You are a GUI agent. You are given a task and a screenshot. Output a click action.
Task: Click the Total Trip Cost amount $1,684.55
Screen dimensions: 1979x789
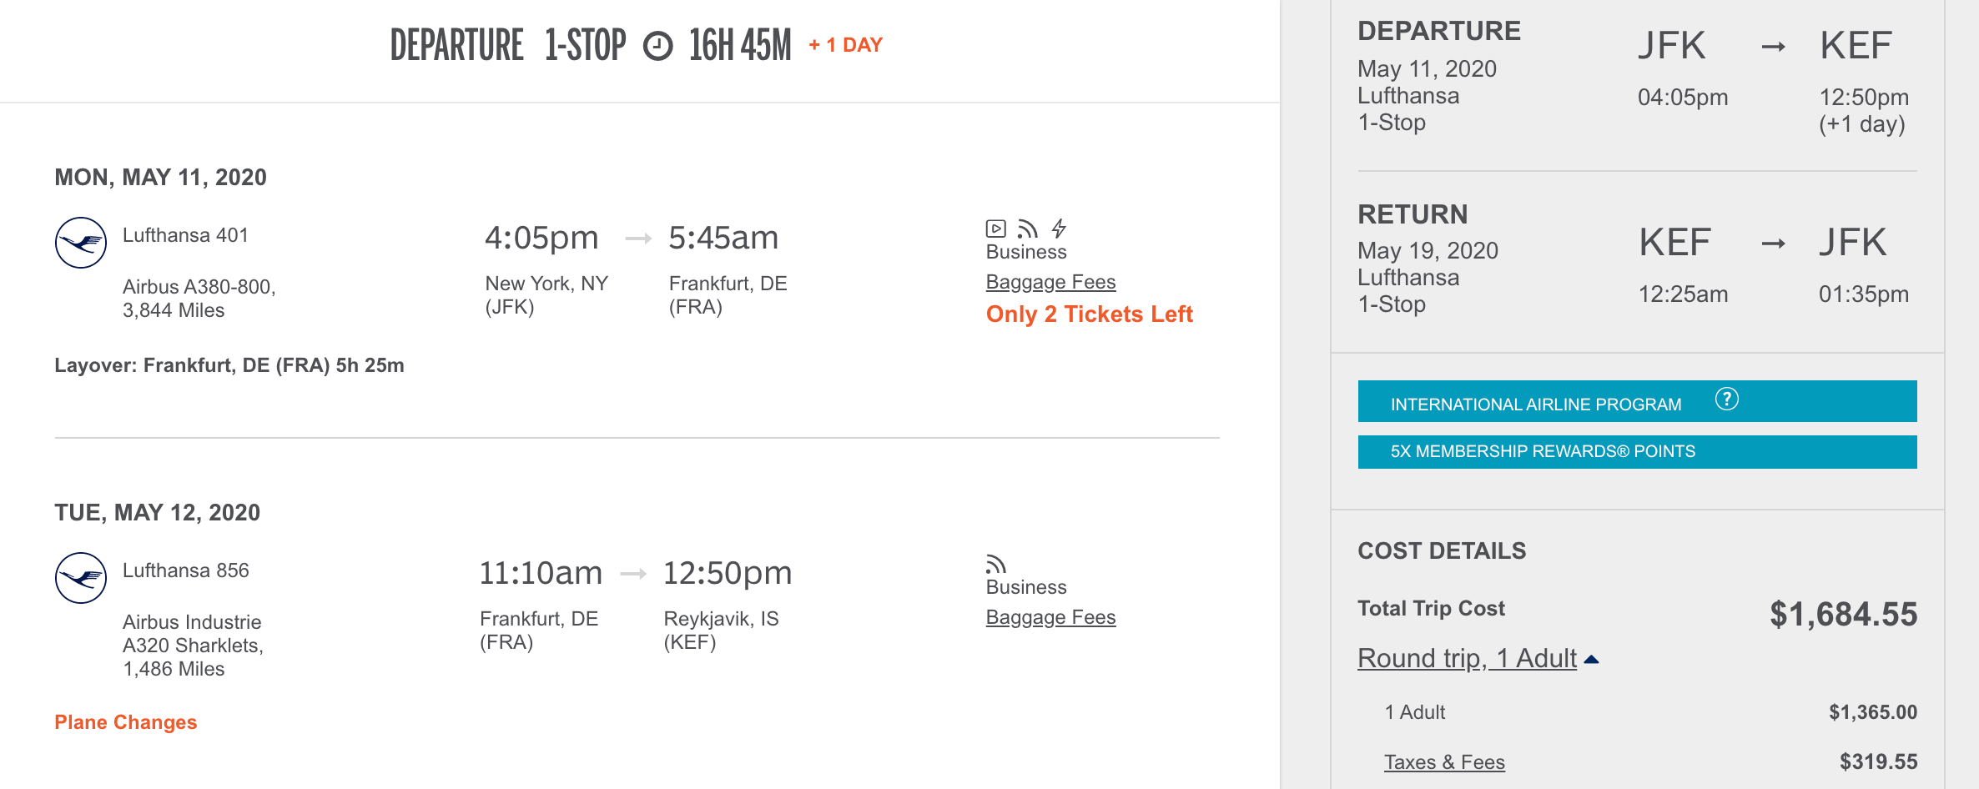(1843, 615)
